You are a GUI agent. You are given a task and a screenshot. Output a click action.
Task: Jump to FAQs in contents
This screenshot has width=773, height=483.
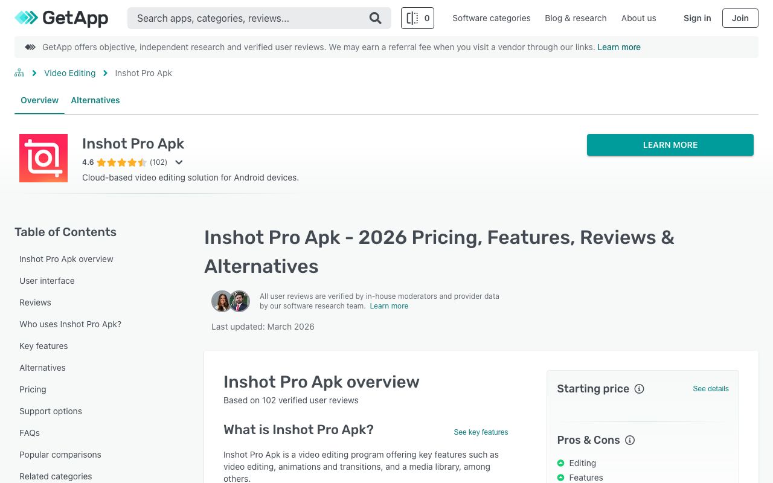30,433
